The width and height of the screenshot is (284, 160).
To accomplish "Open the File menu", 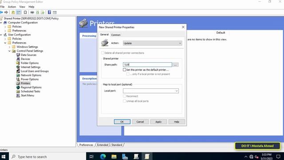I will [2, 7].
